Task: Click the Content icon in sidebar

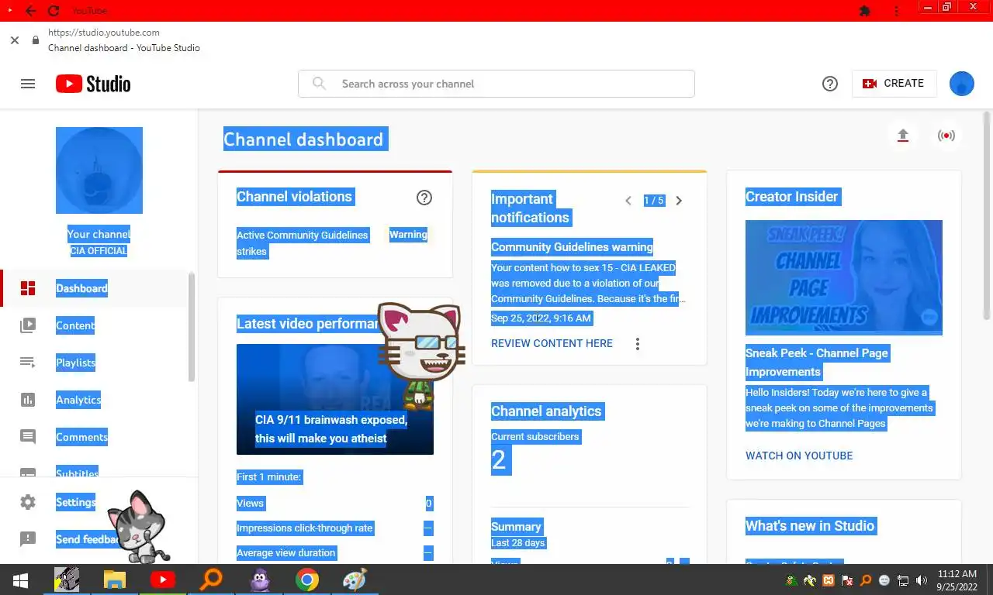Action: (x=28, y=325)
